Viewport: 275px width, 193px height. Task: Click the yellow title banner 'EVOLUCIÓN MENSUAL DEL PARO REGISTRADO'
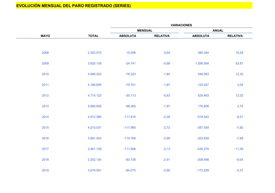pos(73,6)
